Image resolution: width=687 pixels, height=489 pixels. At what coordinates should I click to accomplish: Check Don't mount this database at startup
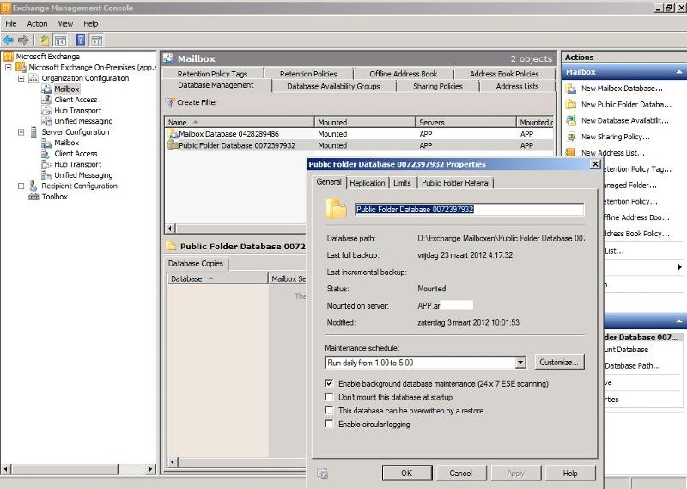click(x=329, y=397)
